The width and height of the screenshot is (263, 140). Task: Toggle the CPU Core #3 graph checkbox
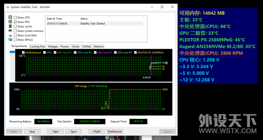click(95, 52)
